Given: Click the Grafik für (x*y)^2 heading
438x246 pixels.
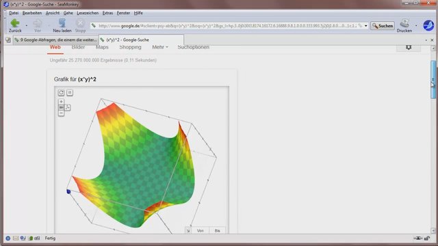Looking at the screenshot, I should pos(75,79).
